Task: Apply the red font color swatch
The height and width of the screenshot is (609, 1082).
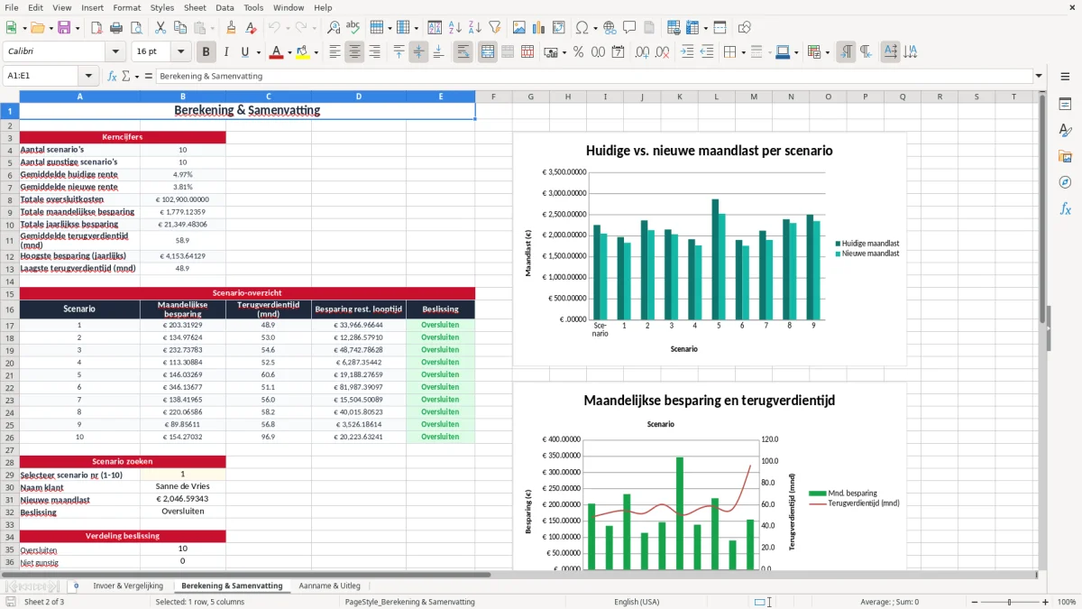Action: pos(277,52)
